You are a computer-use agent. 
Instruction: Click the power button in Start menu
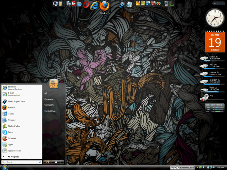[48, 162]
